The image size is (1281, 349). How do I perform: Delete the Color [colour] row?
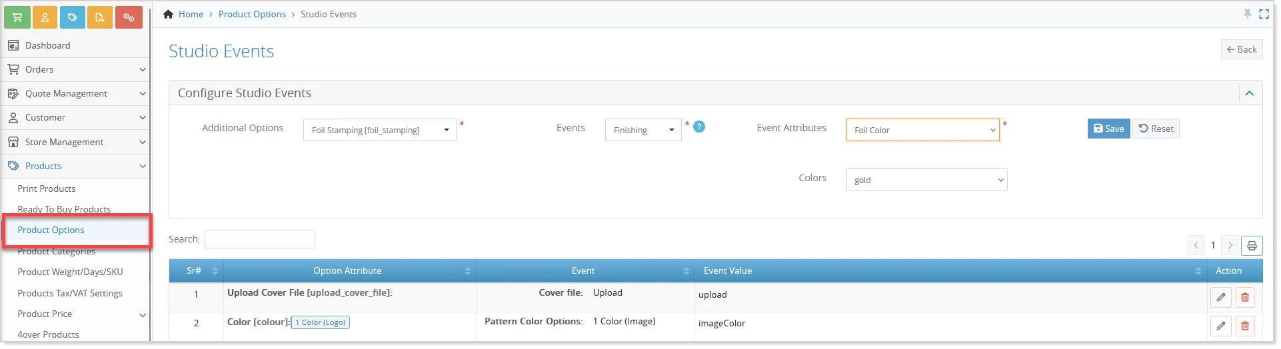[x=1245, y=326]
